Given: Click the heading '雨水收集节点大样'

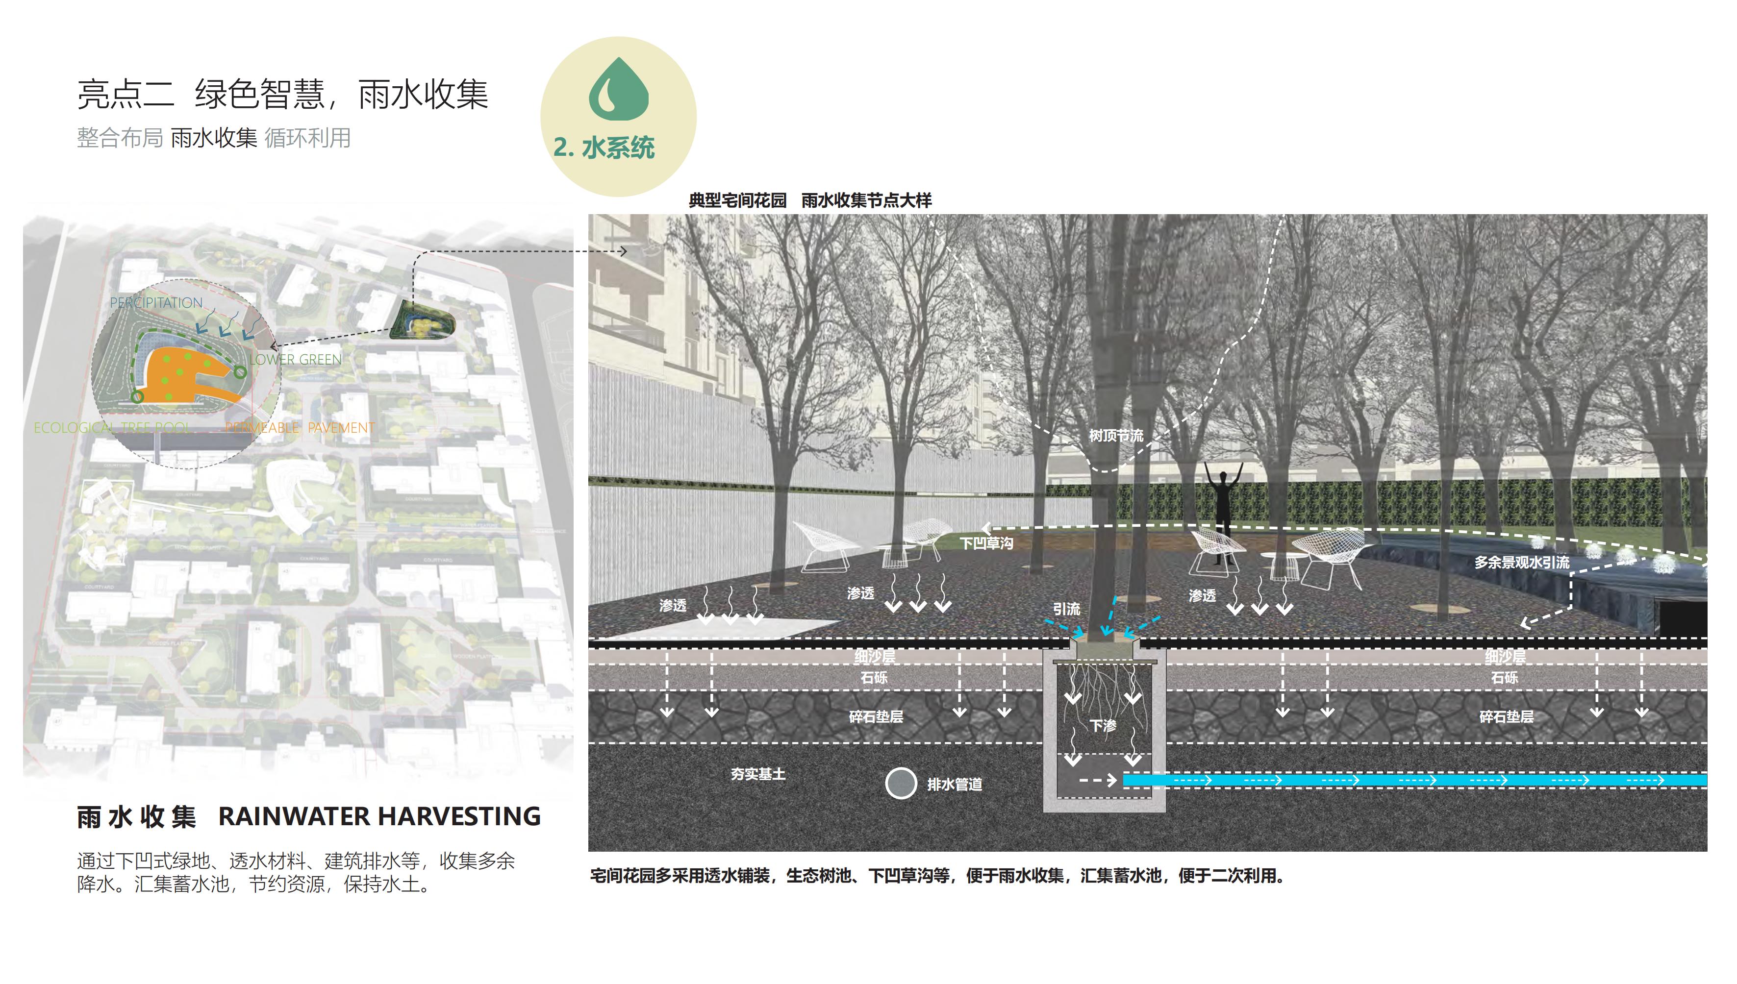Looking at the screenshot, I should [866, 200].
